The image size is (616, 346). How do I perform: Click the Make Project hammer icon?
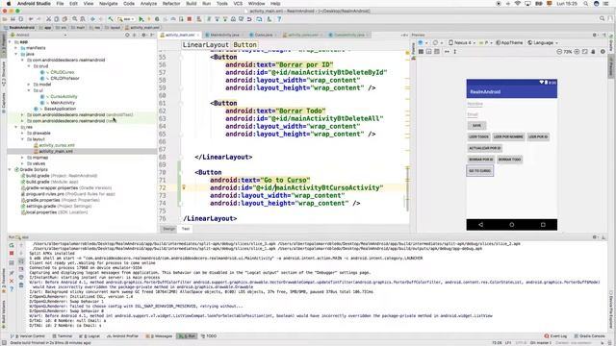[x=111, y=19]
